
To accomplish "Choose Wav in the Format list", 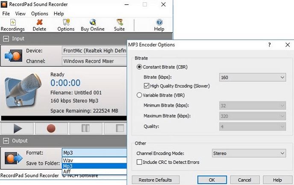I will click(94, 160).
